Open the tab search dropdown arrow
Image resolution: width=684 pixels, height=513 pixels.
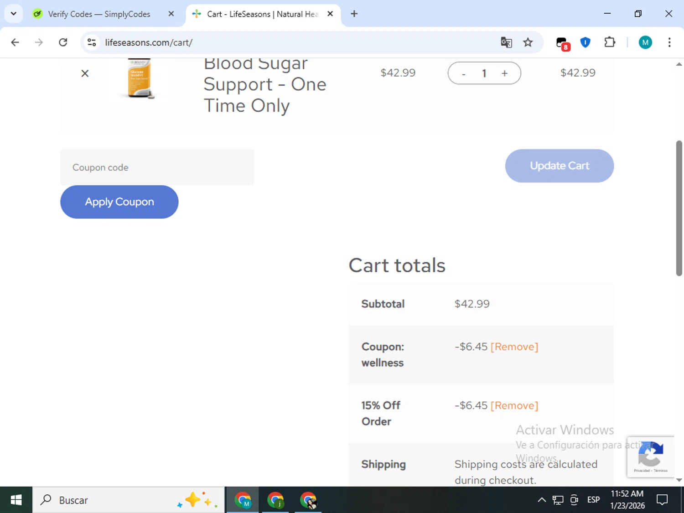(14, 14)
